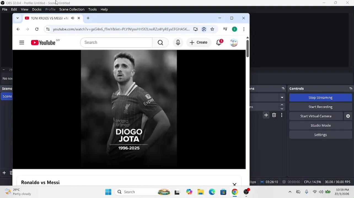
Task: Open the Scene Collection menu
Action: coord(72,9)
